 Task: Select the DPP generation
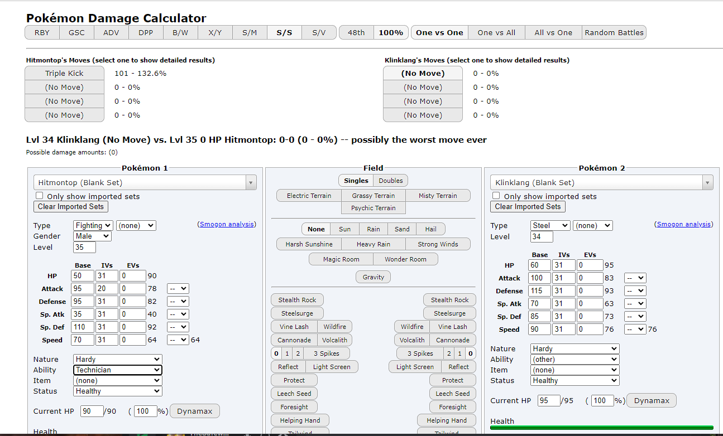coord(146,32)
